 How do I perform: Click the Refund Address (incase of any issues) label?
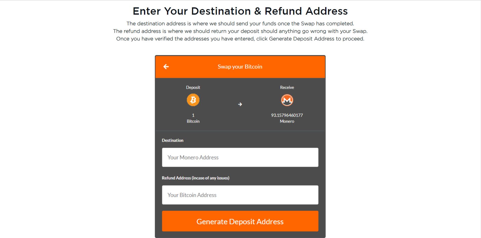tap(196, 178)
